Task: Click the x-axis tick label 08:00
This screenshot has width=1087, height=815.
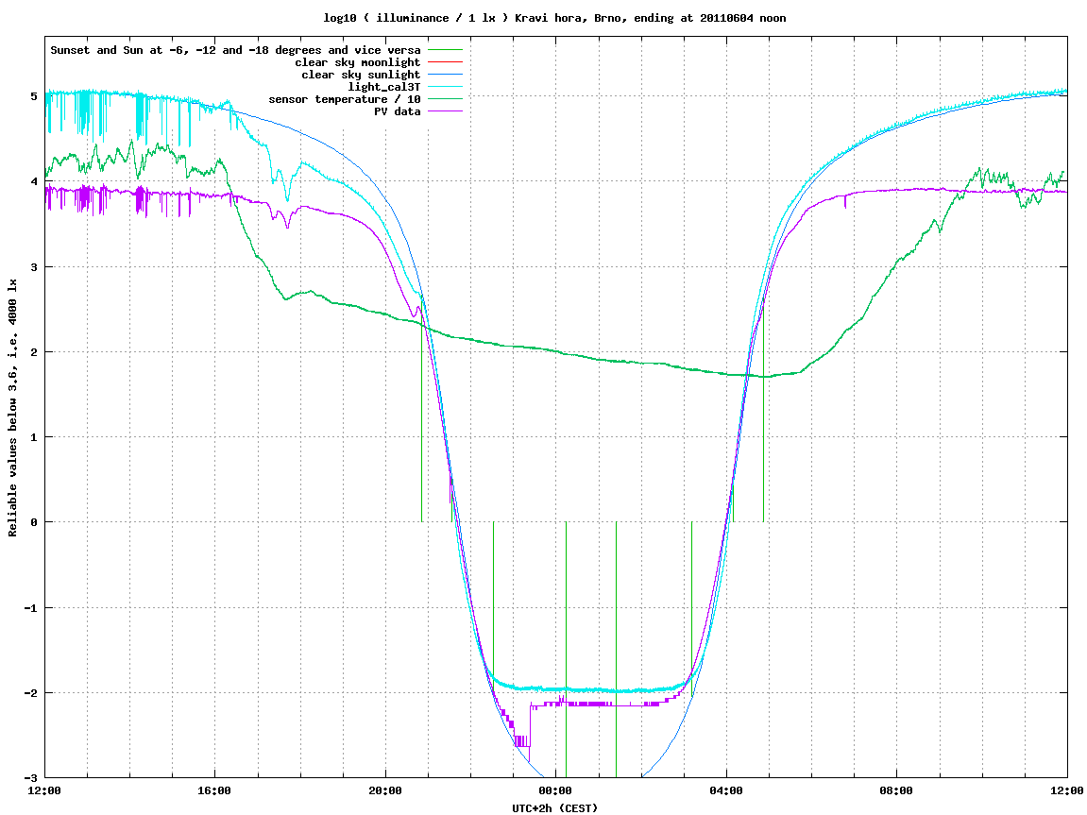Action: point(897,790)
